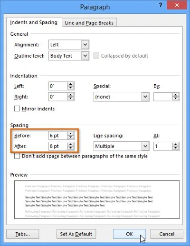Click the Before spacing input field
Image resolution: width=190 pixels, height=246 pixels.
[x=58, y=136]
